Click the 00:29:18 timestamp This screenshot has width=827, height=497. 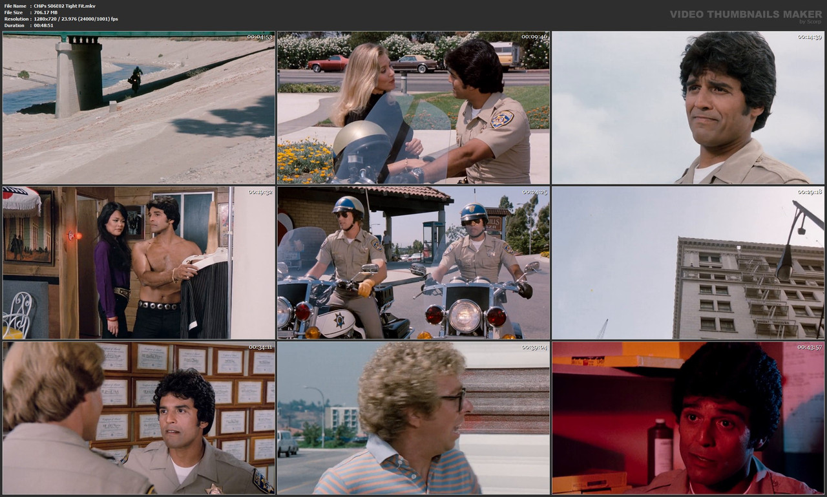810,192
